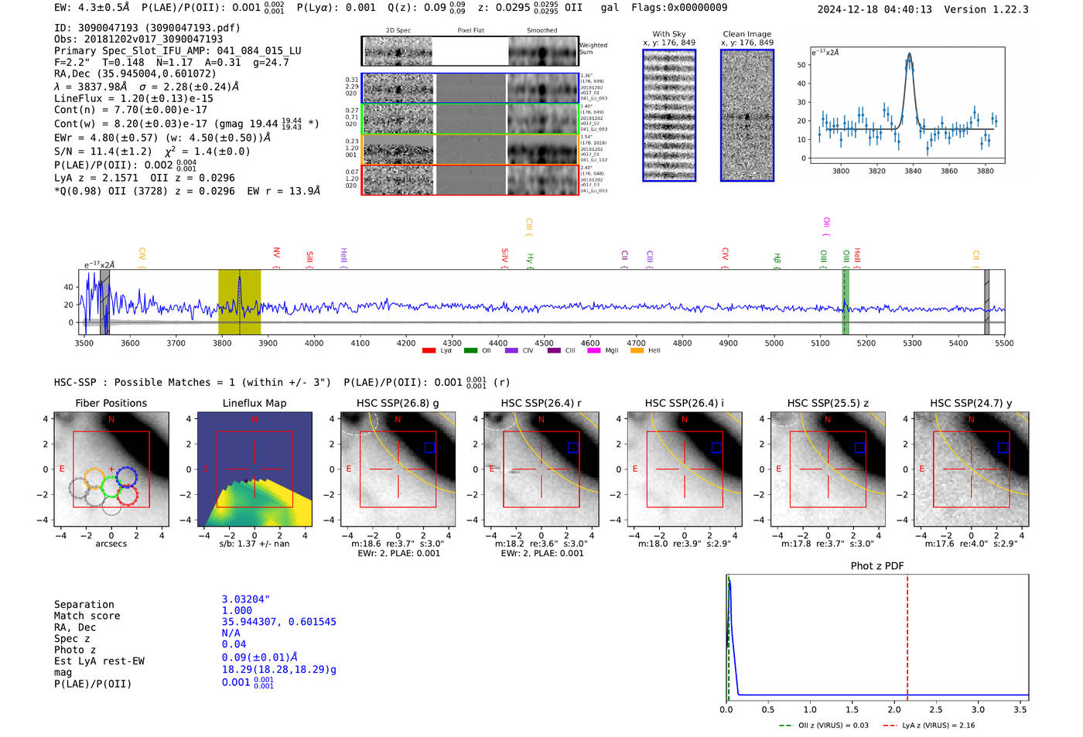This screenshot has width=1083, height=737.
Task: Select the green marker near 5150 Å
Action: pos(845,302)
